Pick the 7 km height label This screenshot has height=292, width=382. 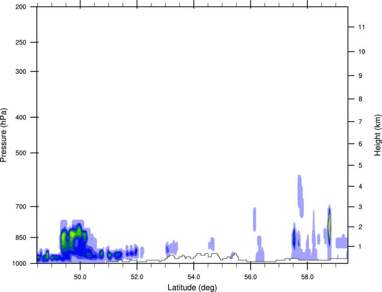[360, 122]
